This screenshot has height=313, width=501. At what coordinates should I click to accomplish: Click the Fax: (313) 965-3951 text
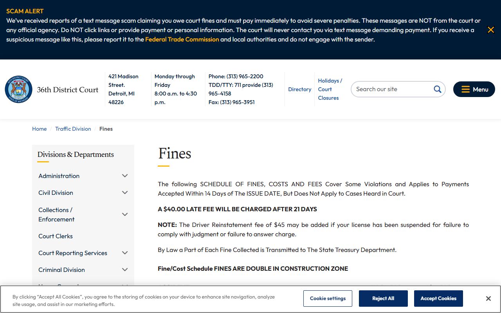232,102
